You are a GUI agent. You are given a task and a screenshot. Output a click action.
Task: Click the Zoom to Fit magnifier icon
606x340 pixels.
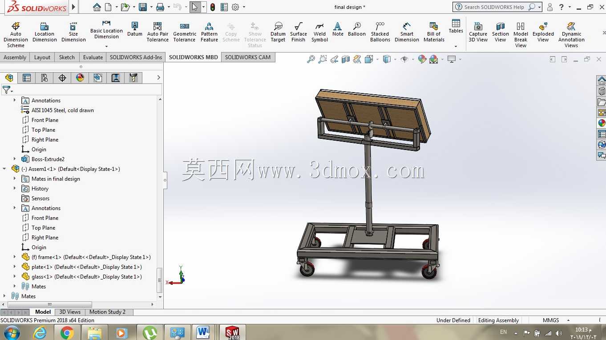tap(311, 59)
